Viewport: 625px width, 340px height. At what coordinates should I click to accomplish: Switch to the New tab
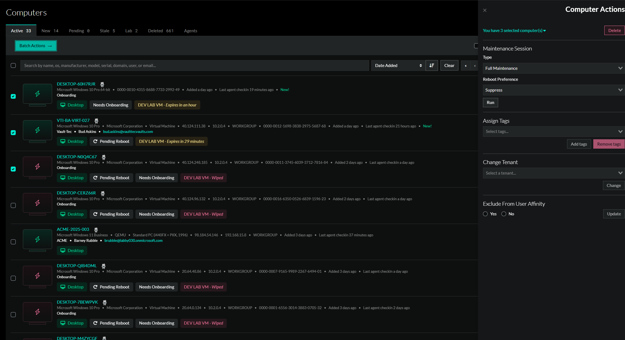(50, 31)
